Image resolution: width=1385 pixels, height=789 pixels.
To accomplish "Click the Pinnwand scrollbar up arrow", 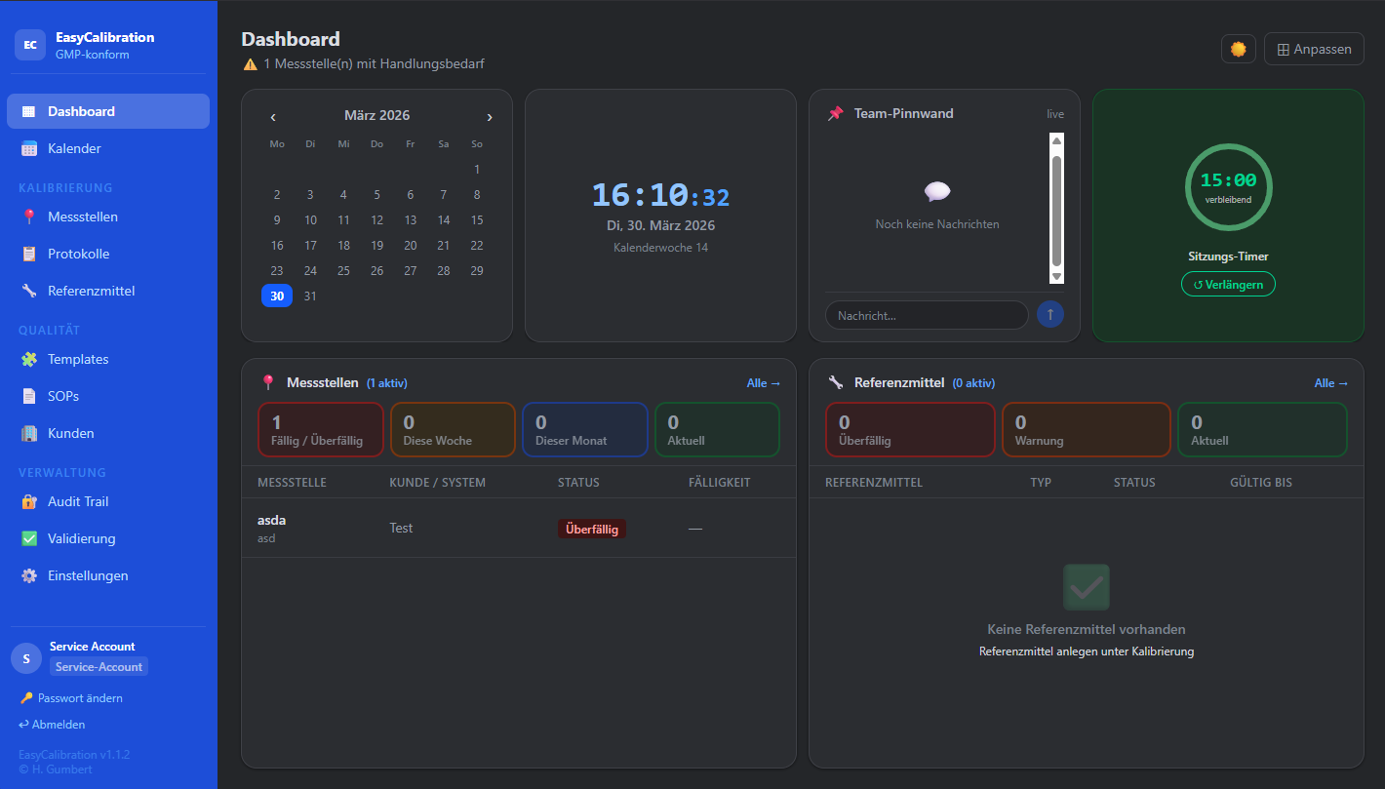I will (1056, 141).
